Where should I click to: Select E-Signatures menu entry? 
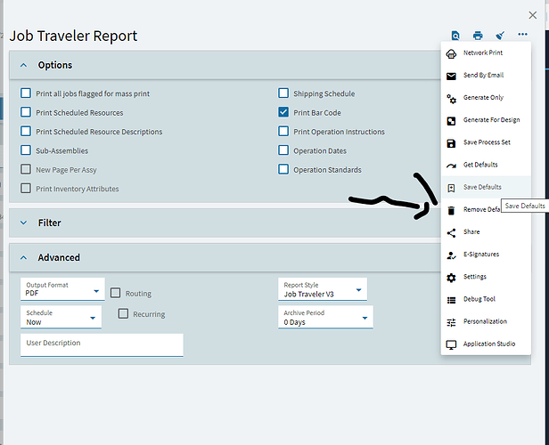486,255
